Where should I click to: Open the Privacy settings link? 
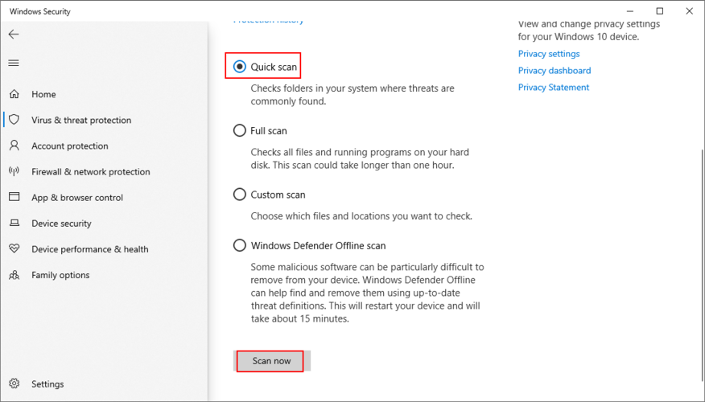tap(549, 54)
